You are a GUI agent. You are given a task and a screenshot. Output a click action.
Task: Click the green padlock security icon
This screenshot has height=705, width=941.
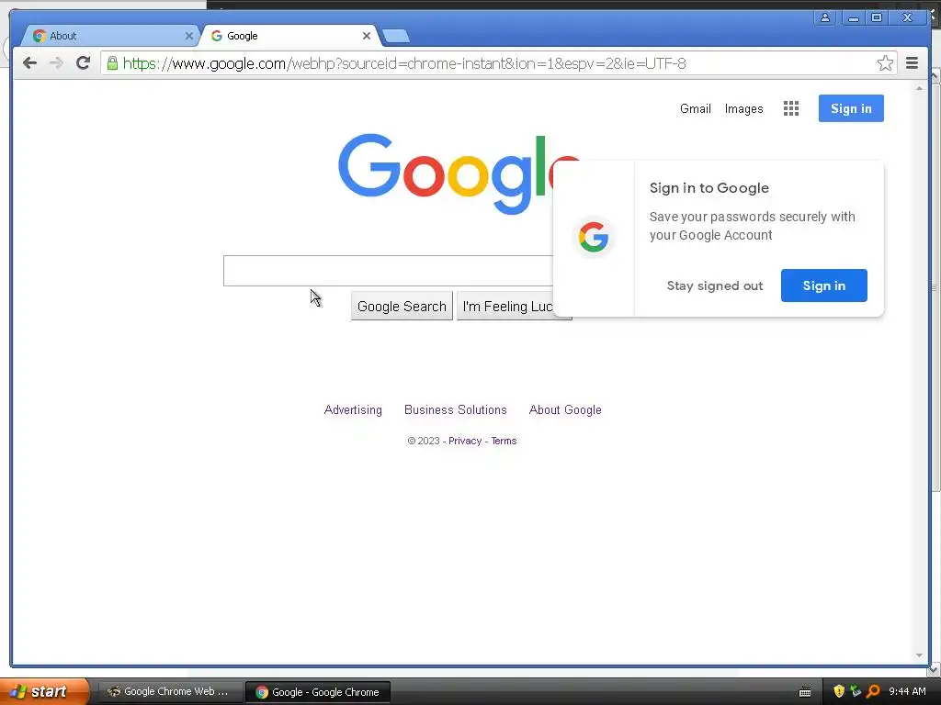(112, 63)
